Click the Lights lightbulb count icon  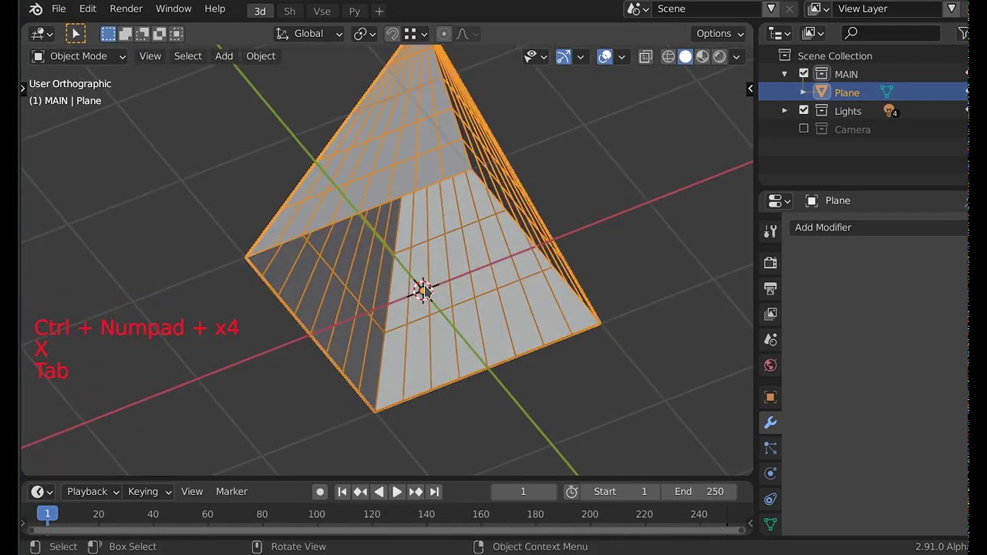pos(890,111)
